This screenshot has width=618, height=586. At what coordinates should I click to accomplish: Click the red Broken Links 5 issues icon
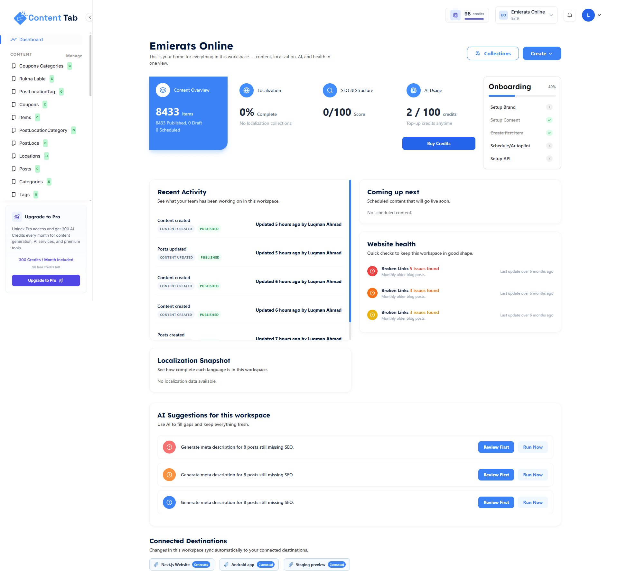[x=372, y=271]
